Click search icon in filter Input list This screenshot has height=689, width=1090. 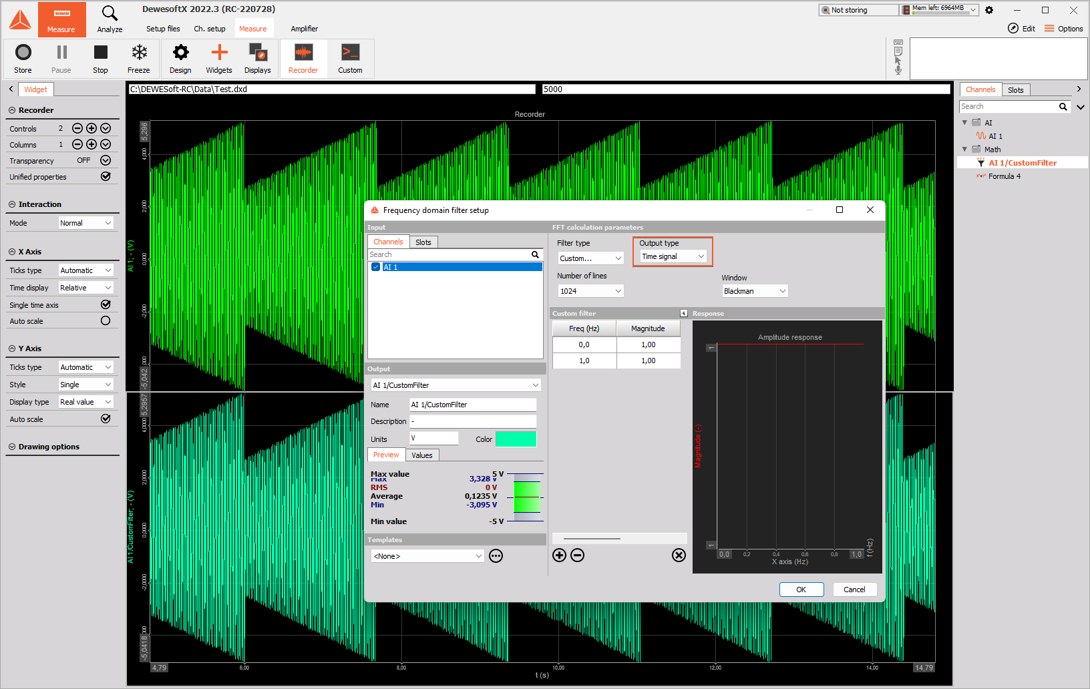click(535, 254)
